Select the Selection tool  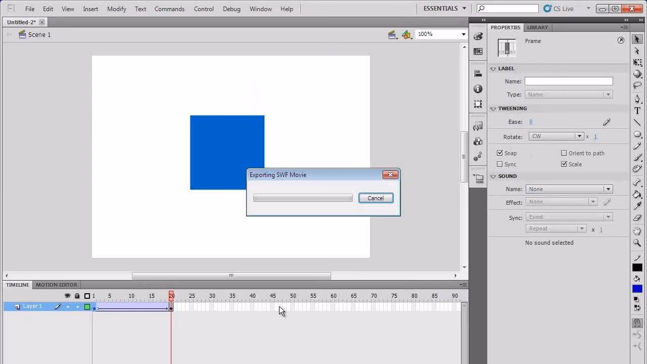pos(637,40)
